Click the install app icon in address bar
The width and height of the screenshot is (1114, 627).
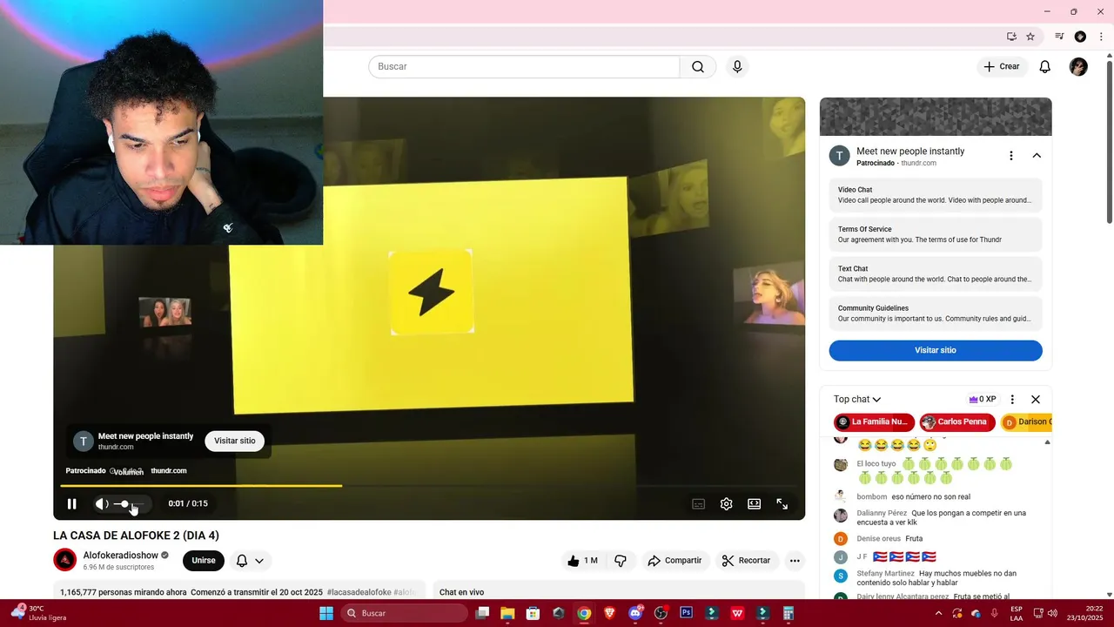click(1011, 37)
